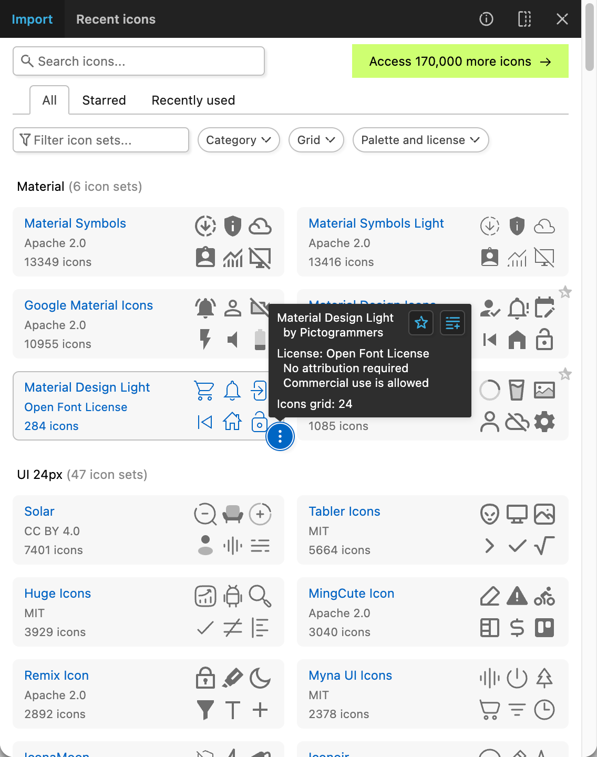Click the shopping cart preview in Material Design Light

click(x=204, y=390)
